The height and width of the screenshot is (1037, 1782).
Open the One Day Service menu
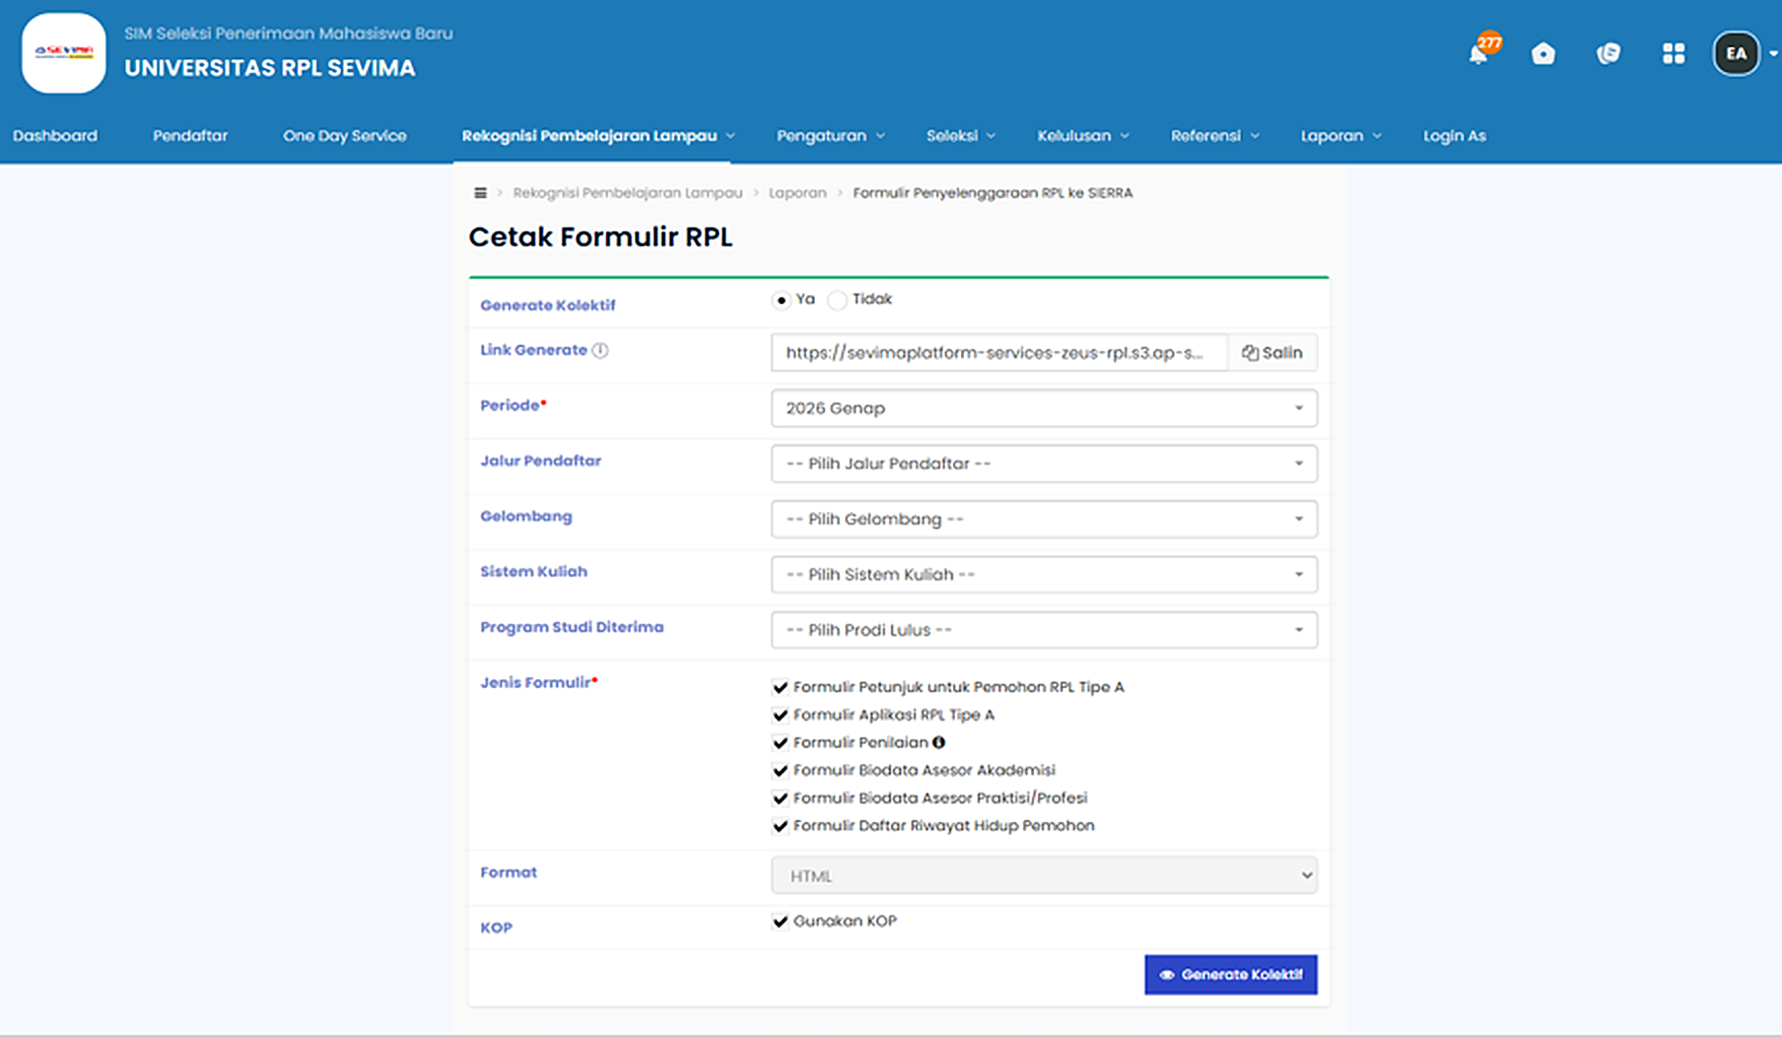tap(345, 136)
